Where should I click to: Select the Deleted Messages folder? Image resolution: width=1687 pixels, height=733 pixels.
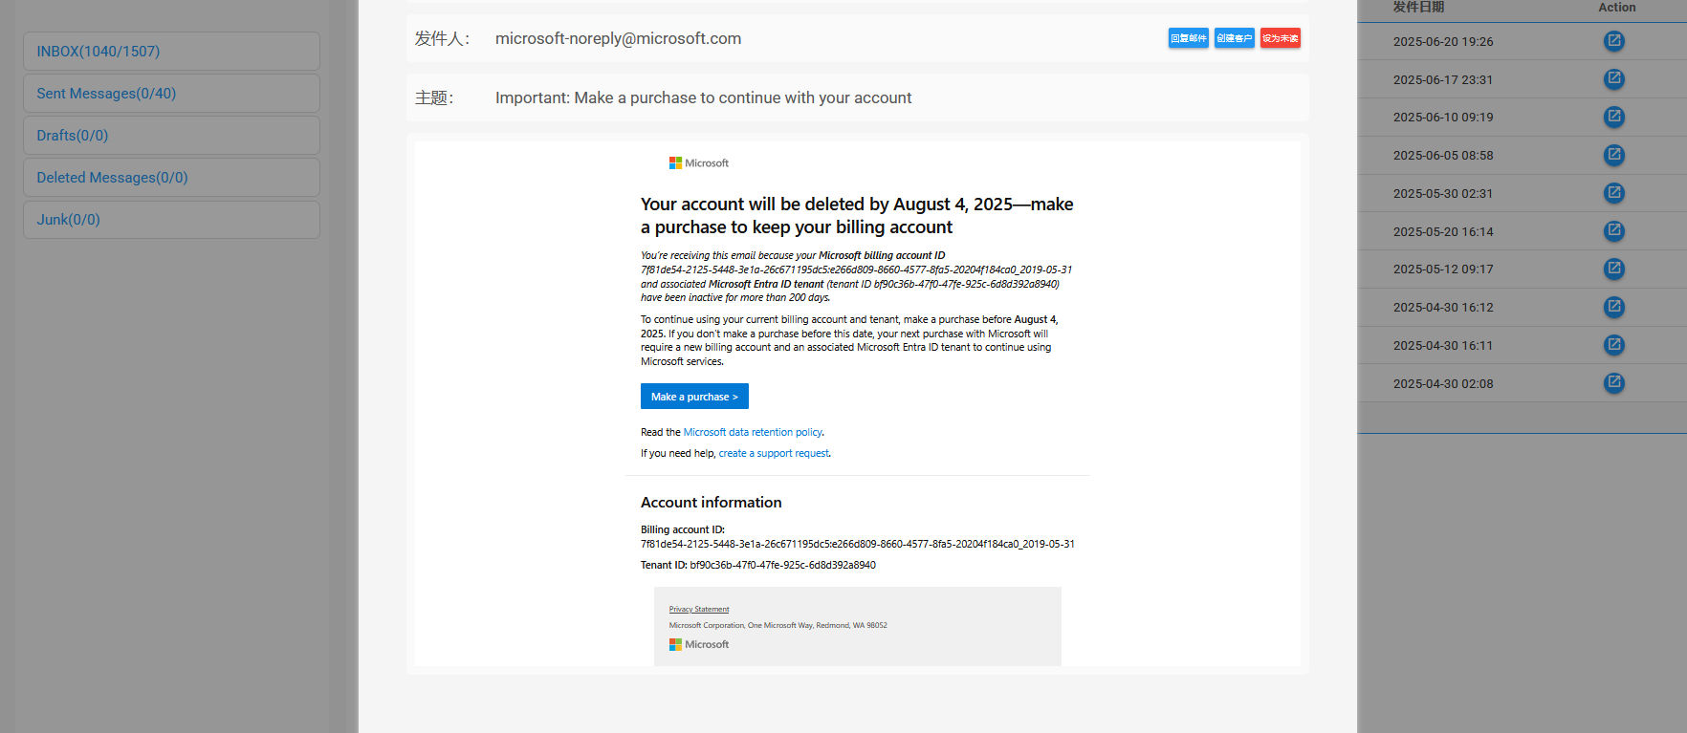171,177
